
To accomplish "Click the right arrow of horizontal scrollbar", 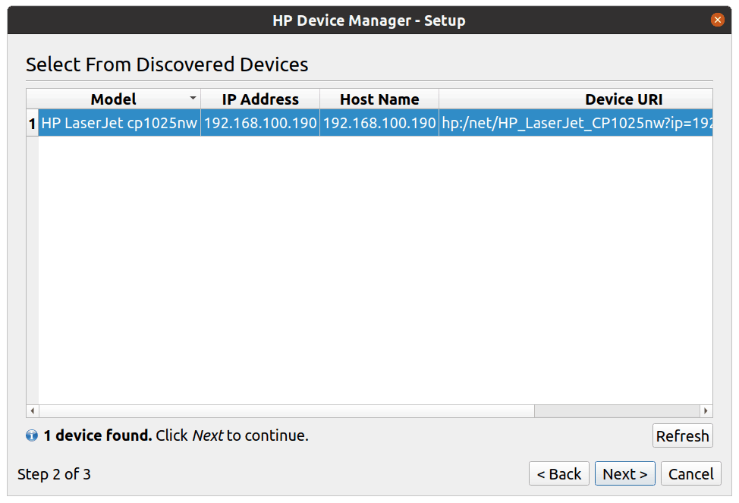I will point(706,410).
